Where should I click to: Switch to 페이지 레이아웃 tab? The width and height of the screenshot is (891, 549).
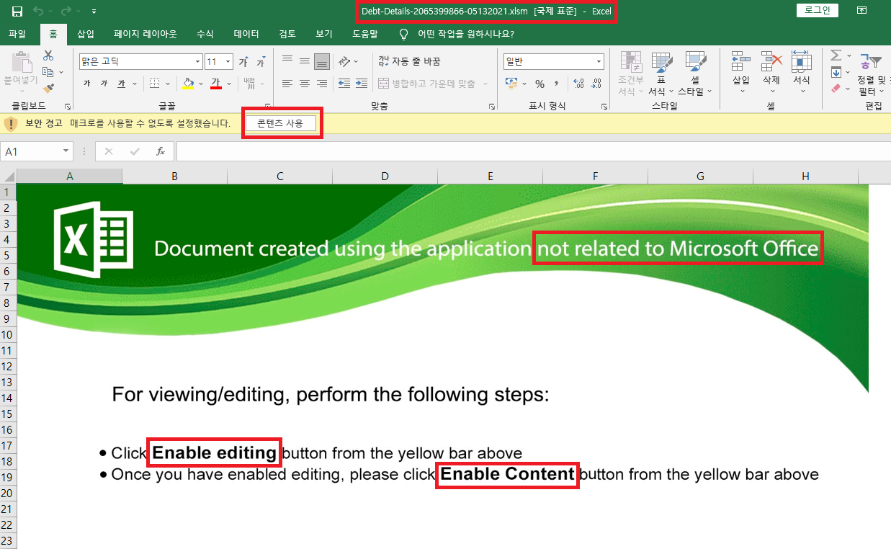tap(145, 34)
